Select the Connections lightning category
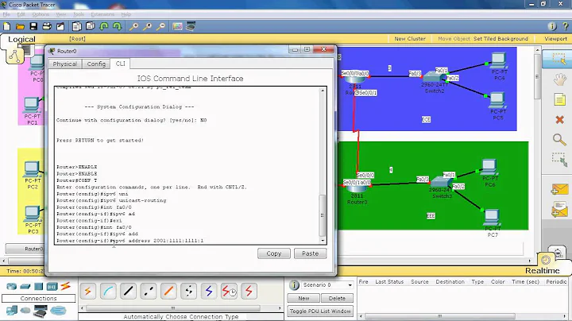The width and height of the screenshot is (572, 321). coord(66,286)
